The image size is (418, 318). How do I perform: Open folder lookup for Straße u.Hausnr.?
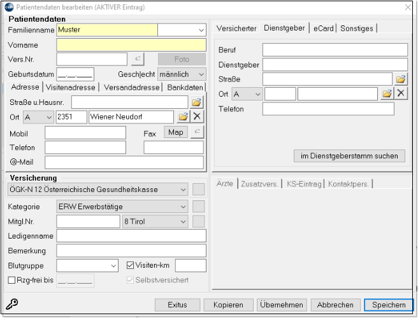[197, 102]
